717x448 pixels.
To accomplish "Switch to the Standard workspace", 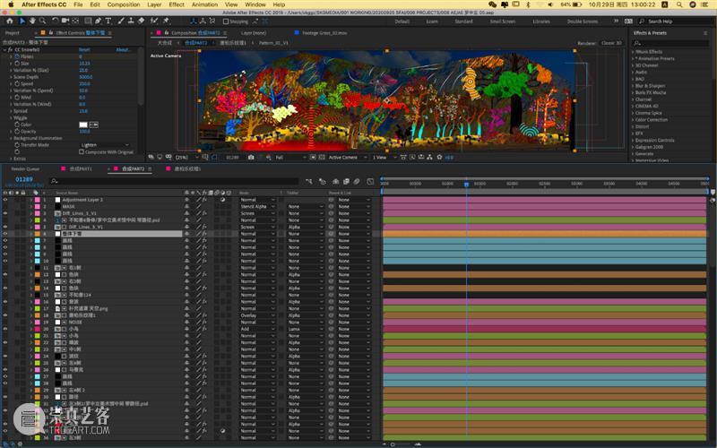I will click(x=463, y=22).
